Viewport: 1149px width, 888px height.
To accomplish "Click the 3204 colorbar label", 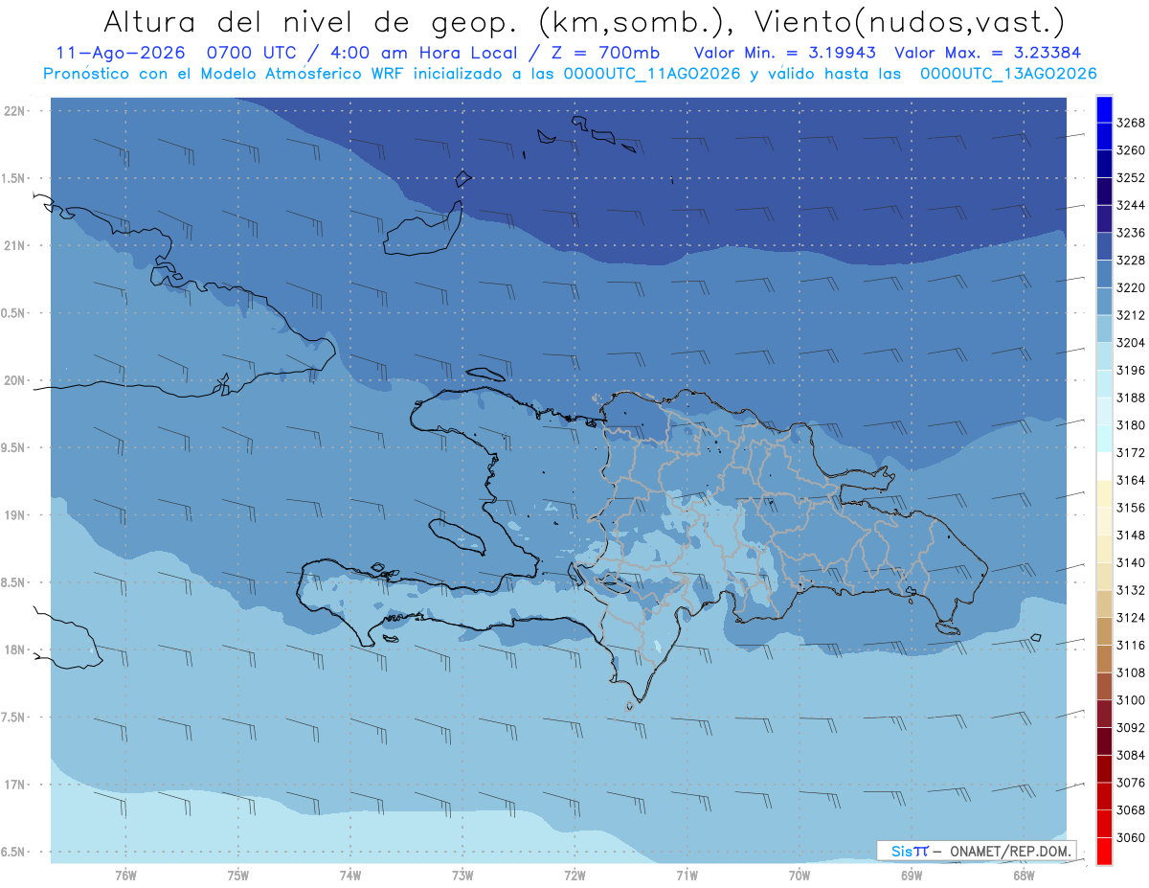I will tap(1131, 343).
